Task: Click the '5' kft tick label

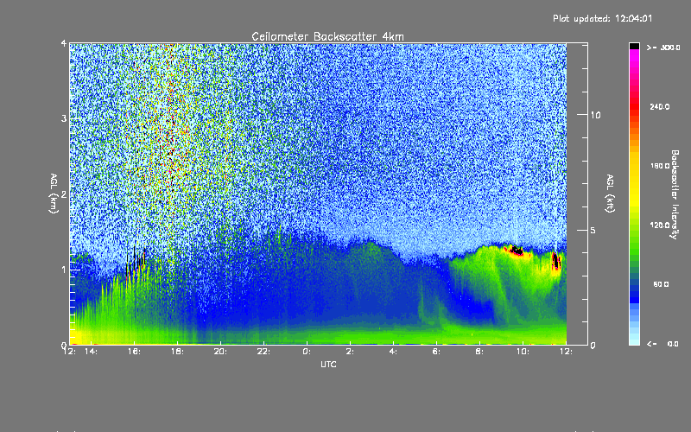Action: [593, 231]
